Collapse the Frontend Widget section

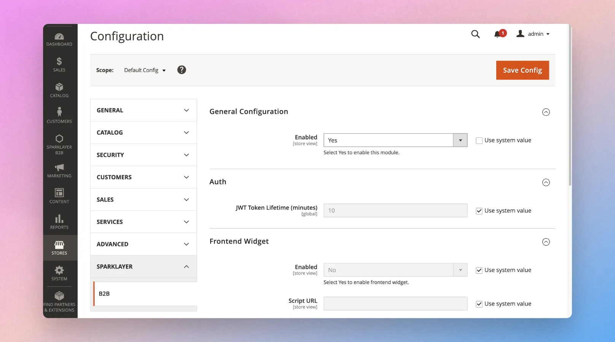pos(546,242)
